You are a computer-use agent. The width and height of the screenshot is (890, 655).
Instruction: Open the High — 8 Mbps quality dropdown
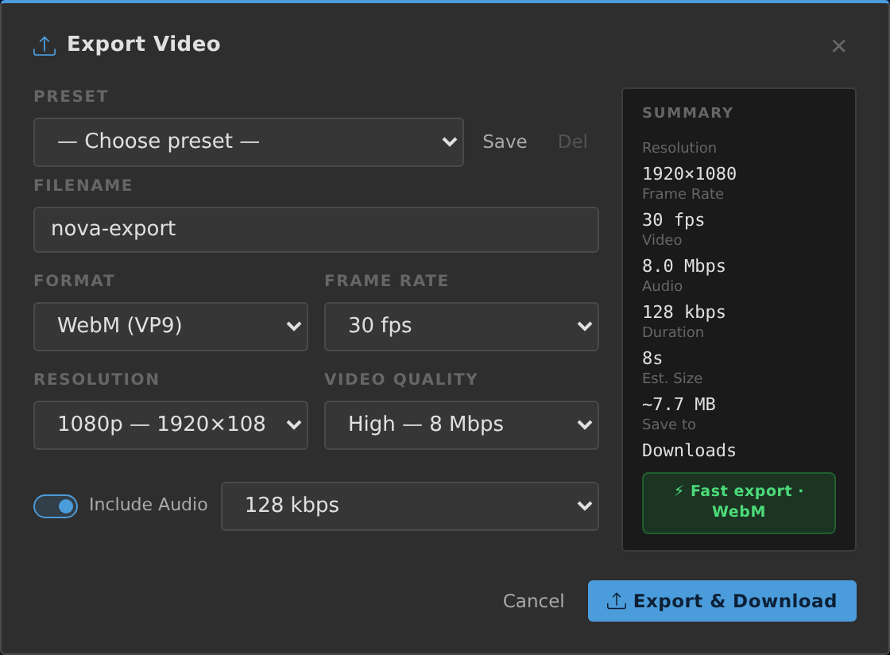coord(462,425)
